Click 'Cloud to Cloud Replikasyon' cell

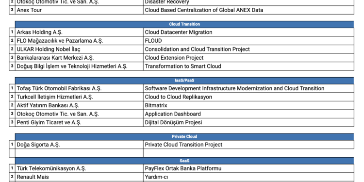pyautogui.click(x=248, y=97)
